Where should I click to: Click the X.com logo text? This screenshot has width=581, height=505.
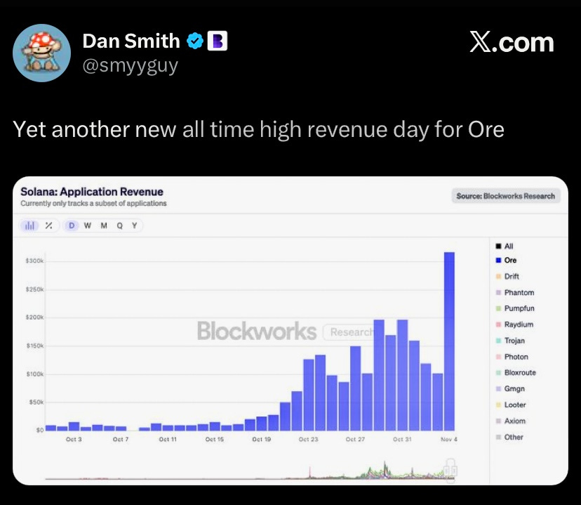[x=512, y=42]
